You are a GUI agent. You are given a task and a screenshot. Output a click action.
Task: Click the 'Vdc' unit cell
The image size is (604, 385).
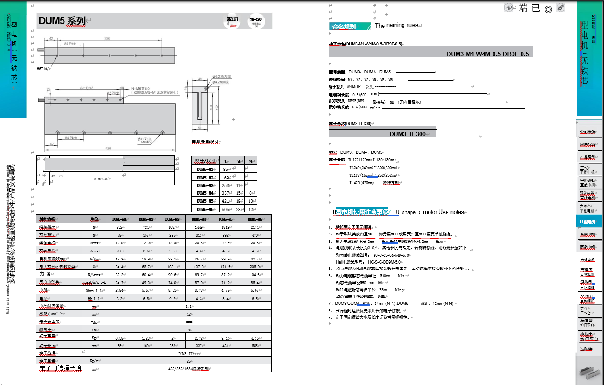pyautogui.click(x=94, y=322)
